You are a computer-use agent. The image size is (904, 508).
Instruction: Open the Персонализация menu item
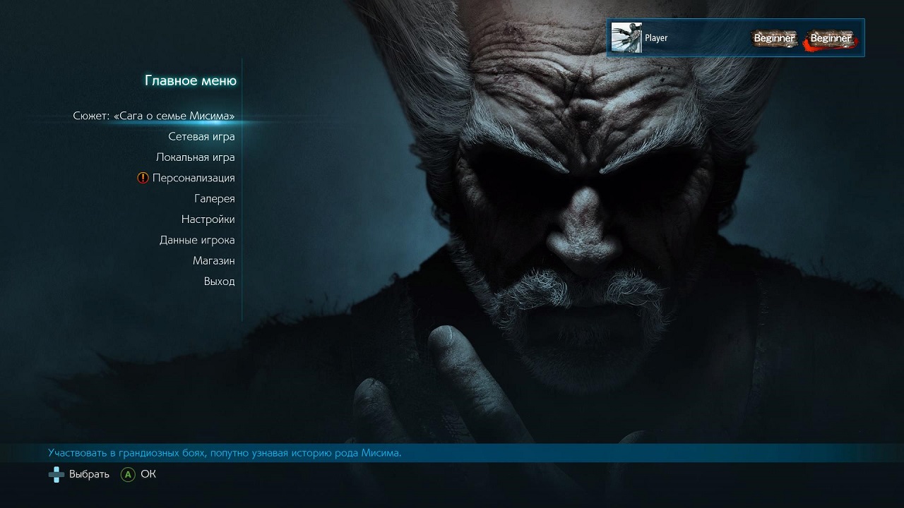pos(194,178)
